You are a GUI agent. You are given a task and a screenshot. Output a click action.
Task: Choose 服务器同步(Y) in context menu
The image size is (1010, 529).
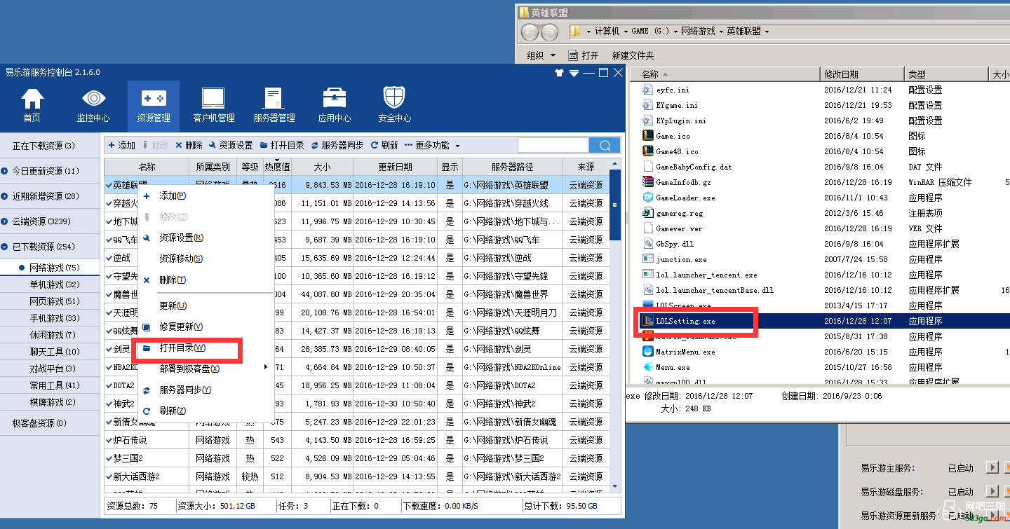point(185,390)
